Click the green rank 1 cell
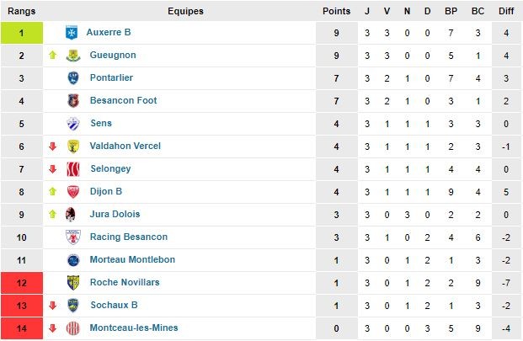Viewport: 523px width, 341px height. pyautogui.click(x=22, y=33)
